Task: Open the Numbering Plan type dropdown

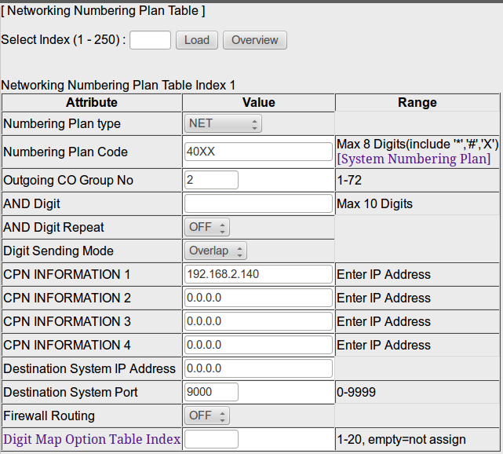Action: coord(224,123)
